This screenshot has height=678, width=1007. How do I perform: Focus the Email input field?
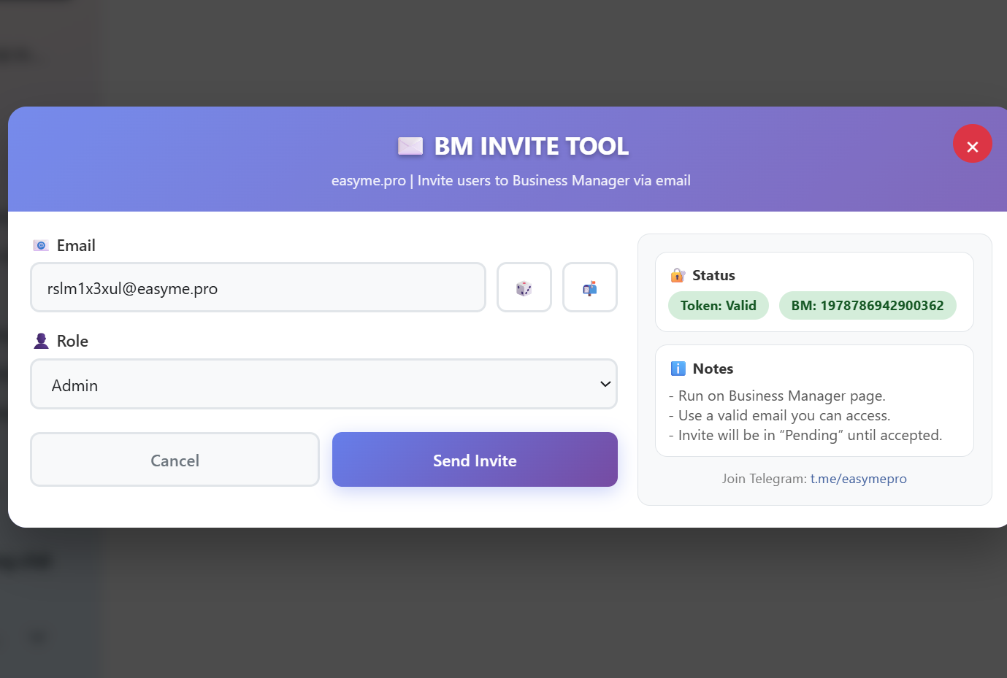pos(258,288)
